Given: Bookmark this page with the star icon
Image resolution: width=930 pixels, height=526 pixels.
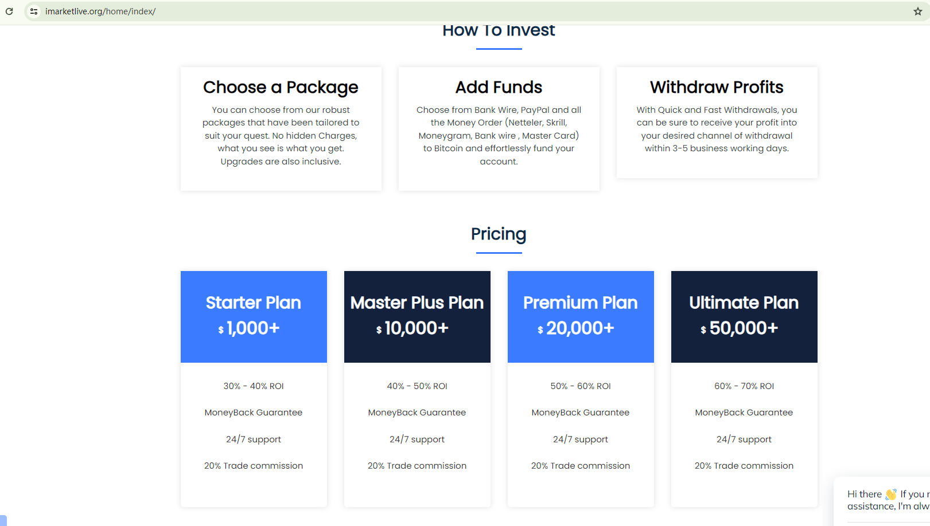Looking at the screenshot, I should click(x=917, y=11).
